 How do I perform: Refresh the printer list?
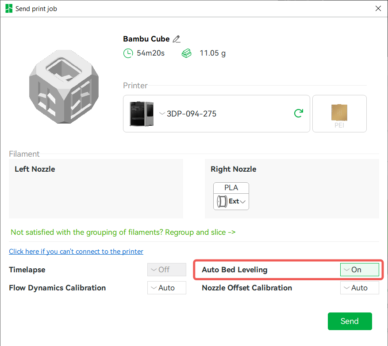coord(298,113)
